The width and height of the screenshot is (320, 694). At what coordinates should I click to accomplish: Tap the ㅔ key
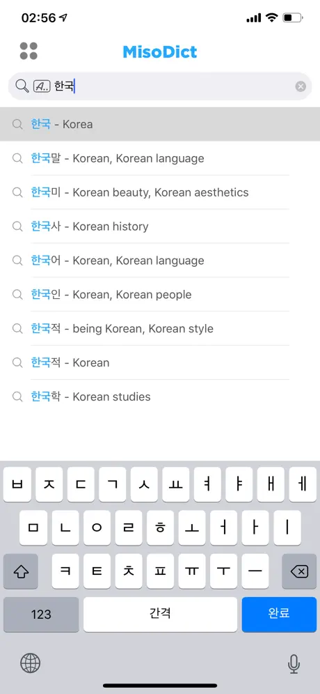303,484
